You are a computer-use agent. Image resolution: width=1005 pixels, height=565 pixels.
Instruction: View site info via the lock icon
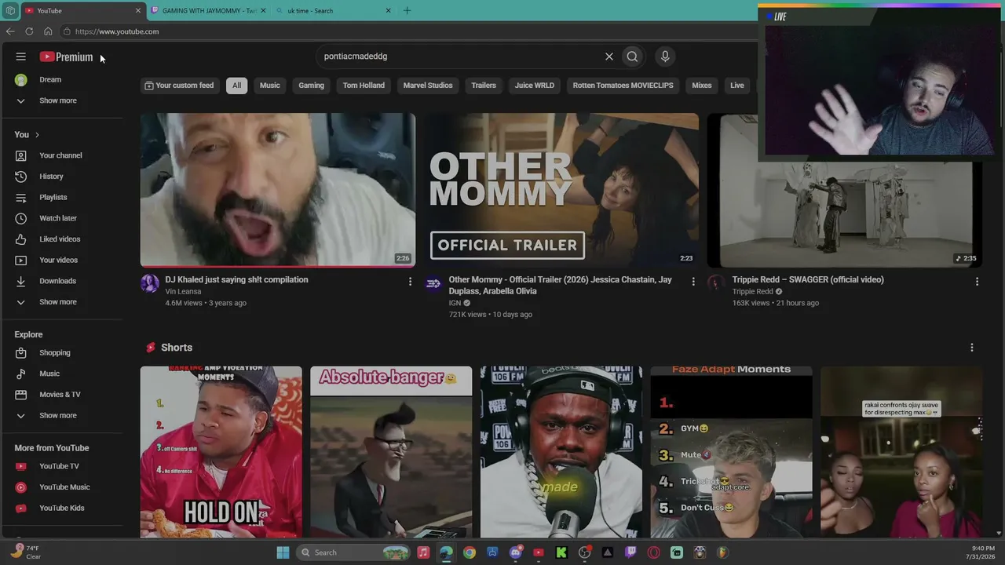pos(68,31)
